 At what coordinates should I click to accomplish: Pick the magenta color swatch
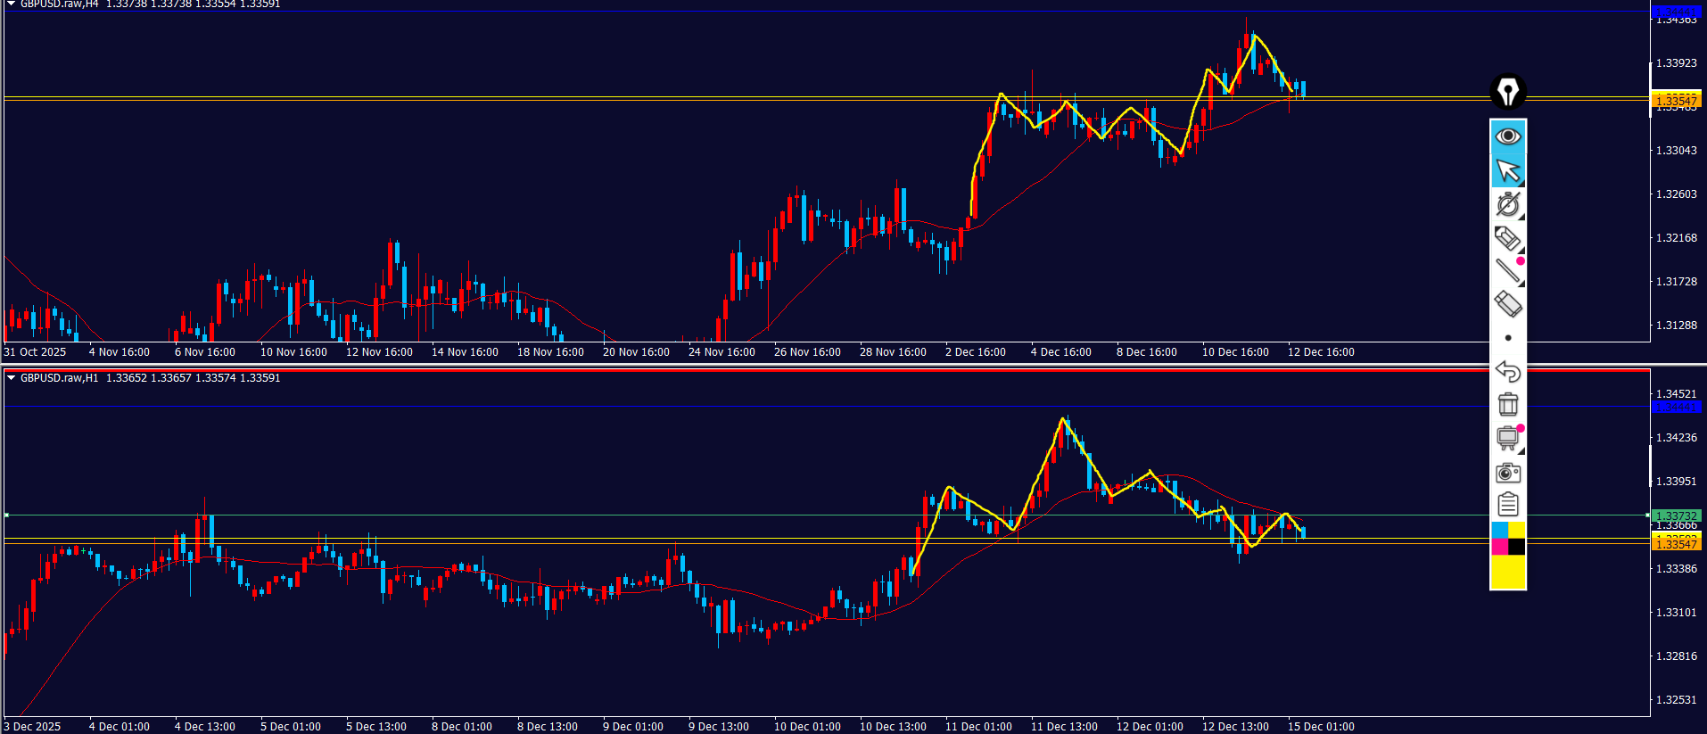click(x=1499, y=547)
